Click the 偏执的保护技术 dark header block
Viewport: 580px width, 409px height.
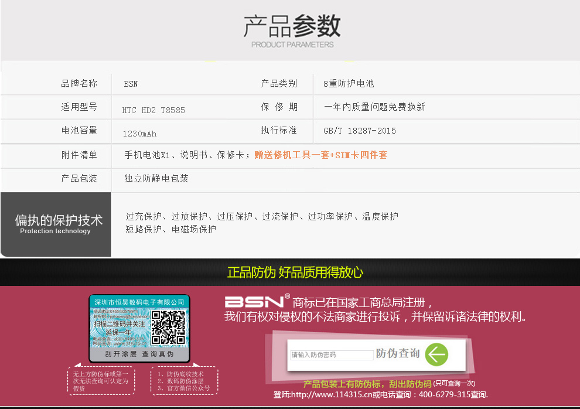click(x=56, y=224)
